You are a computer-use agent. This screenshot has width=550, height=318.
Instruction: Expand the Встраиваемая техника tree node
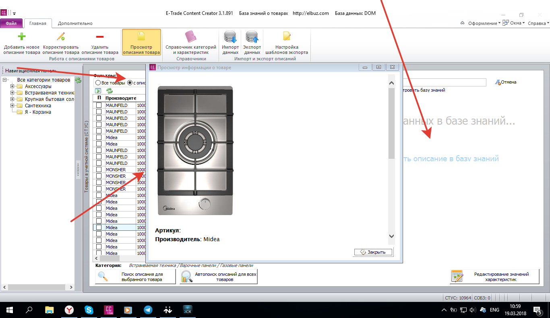click(x=12, y=93)
